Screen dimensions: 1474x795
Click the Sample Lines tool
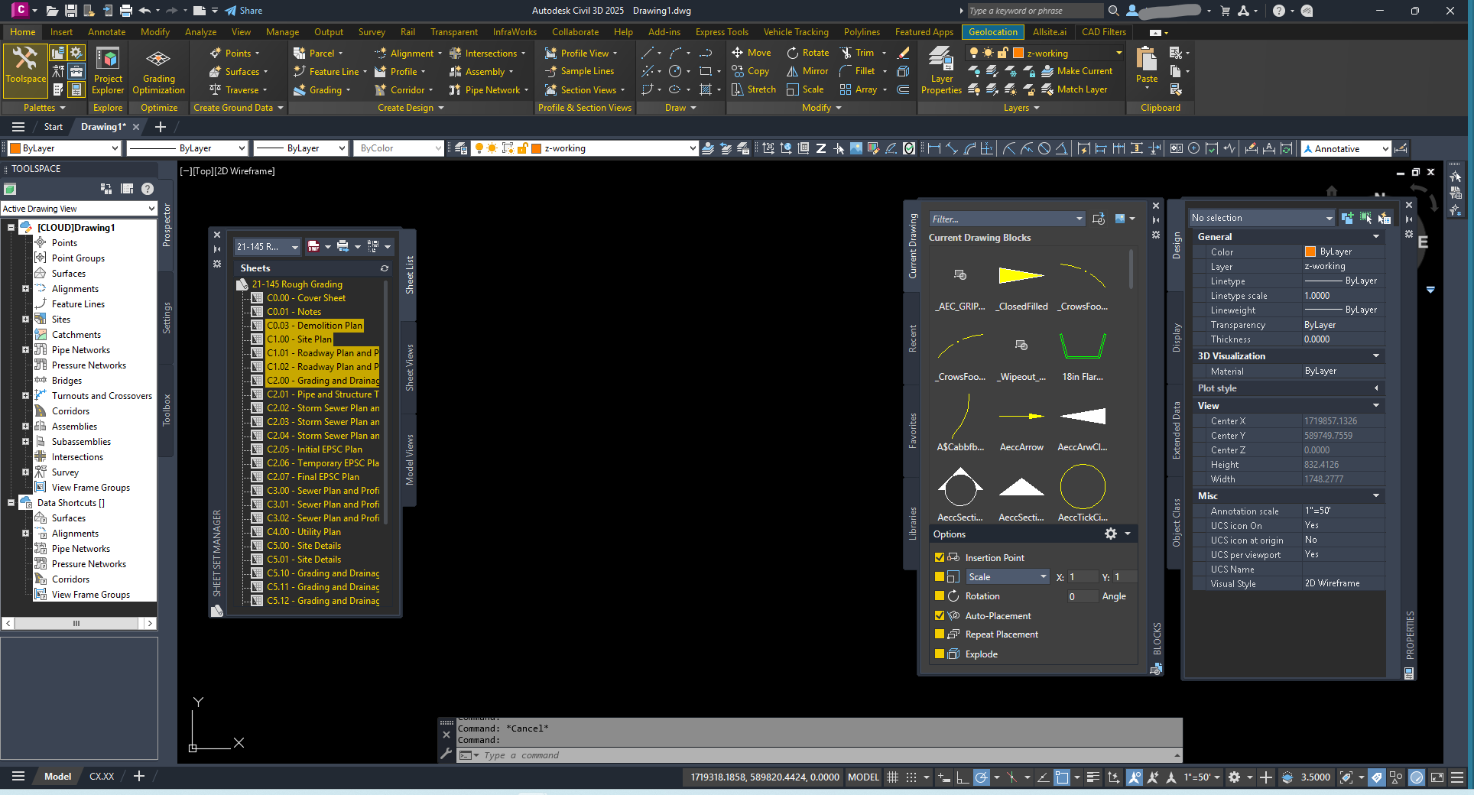[580, 71]
